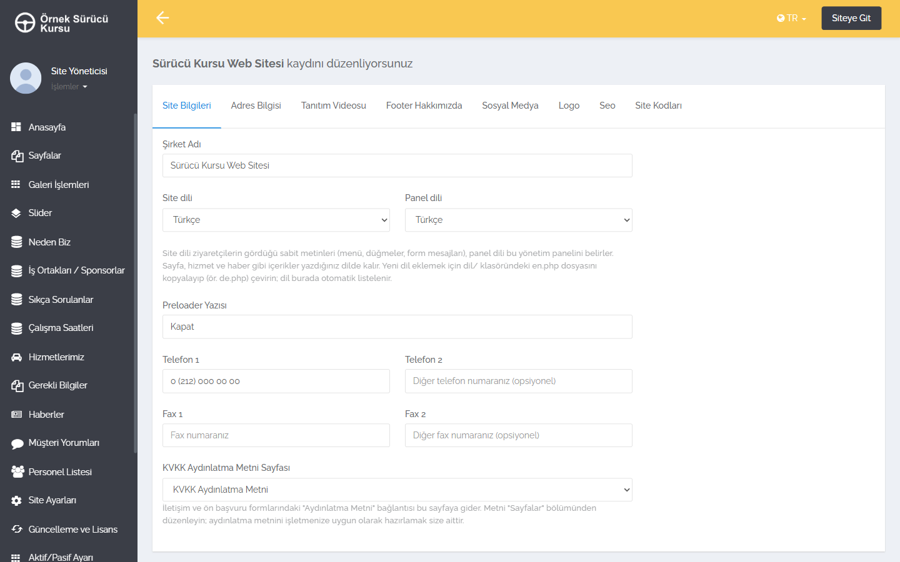Click the Hizmetlerimiz car icon
This screenshot has width=900, height=562.
coord(17,357)
